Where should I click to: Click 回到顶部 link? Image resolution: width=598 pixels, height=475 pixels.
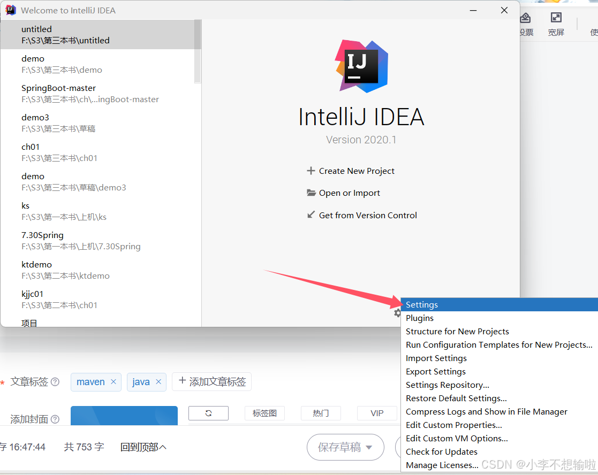(x=143, y=447)
